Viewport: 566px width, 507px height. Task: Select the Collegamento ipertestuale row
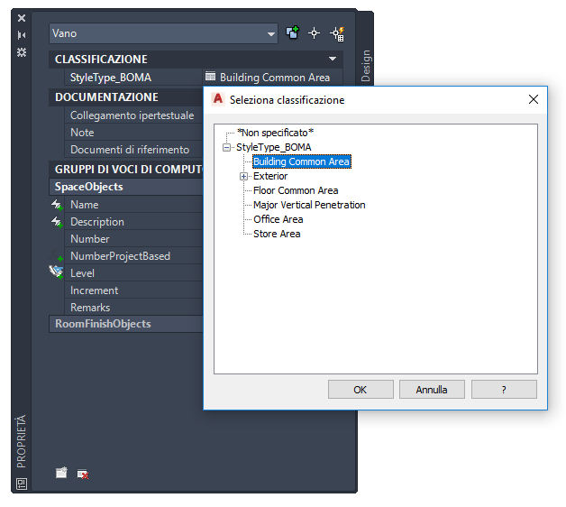pyautogui.click(x=133, y=115)
